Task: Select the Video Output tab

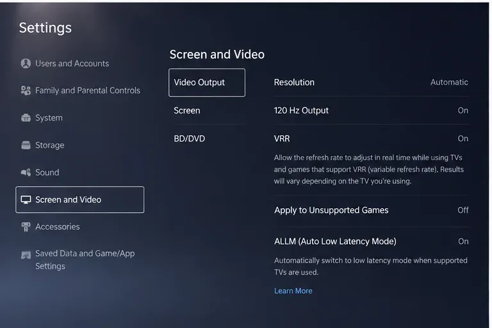Action: pos(207,83)
